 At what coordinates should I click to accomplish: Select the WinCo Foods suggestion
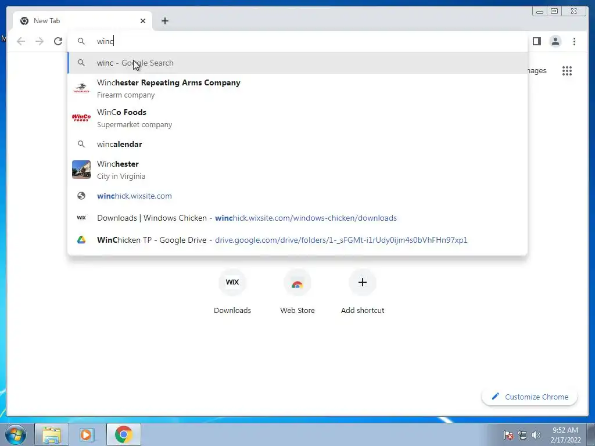coord(297,118)
